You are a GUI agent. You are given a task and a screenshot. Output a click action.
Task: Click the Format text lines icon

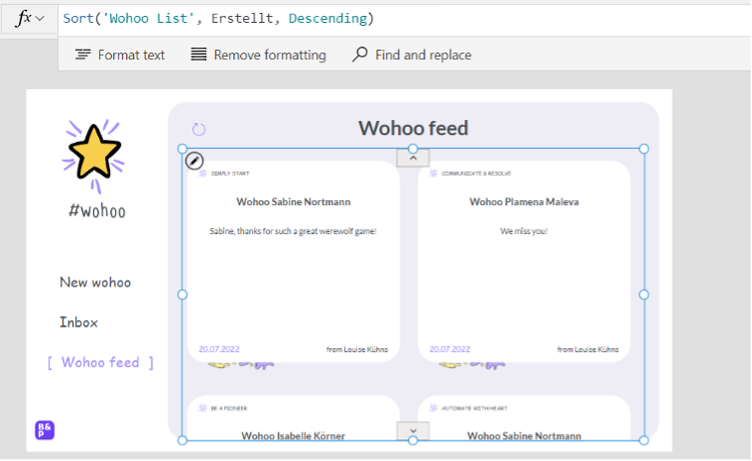tap(83, 55)
